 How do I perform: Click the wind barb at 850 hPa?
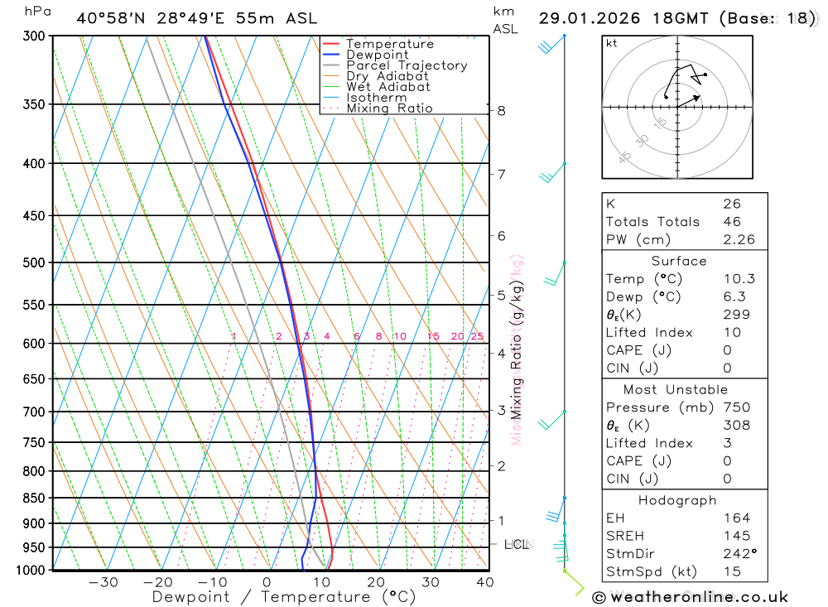pos(556,510)
